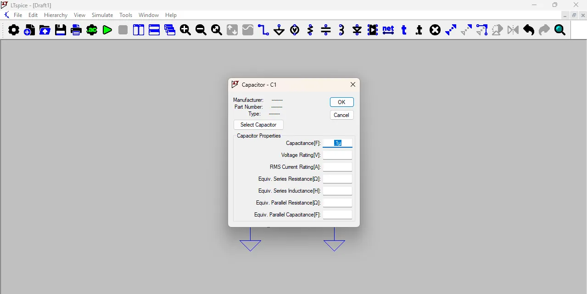Click the RMS Current Rating[A] field
Image resolution: width=587 pixels, height=294 pixels.
click(337, 167)
